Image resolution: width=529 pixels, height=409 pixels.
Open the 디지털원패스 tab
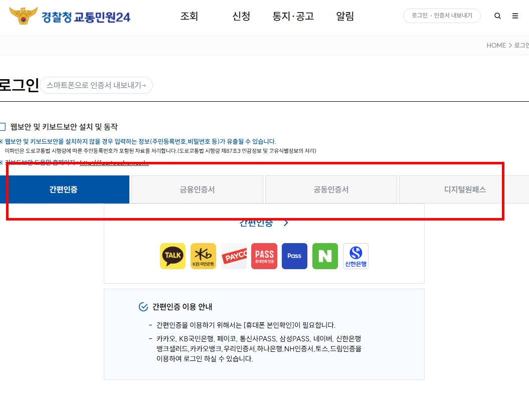tap(464, 189)
